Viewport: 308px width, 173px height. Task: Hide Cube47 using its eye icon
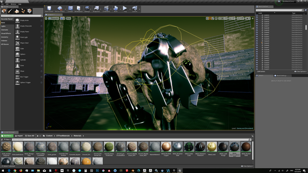click(x=257, y=48)
